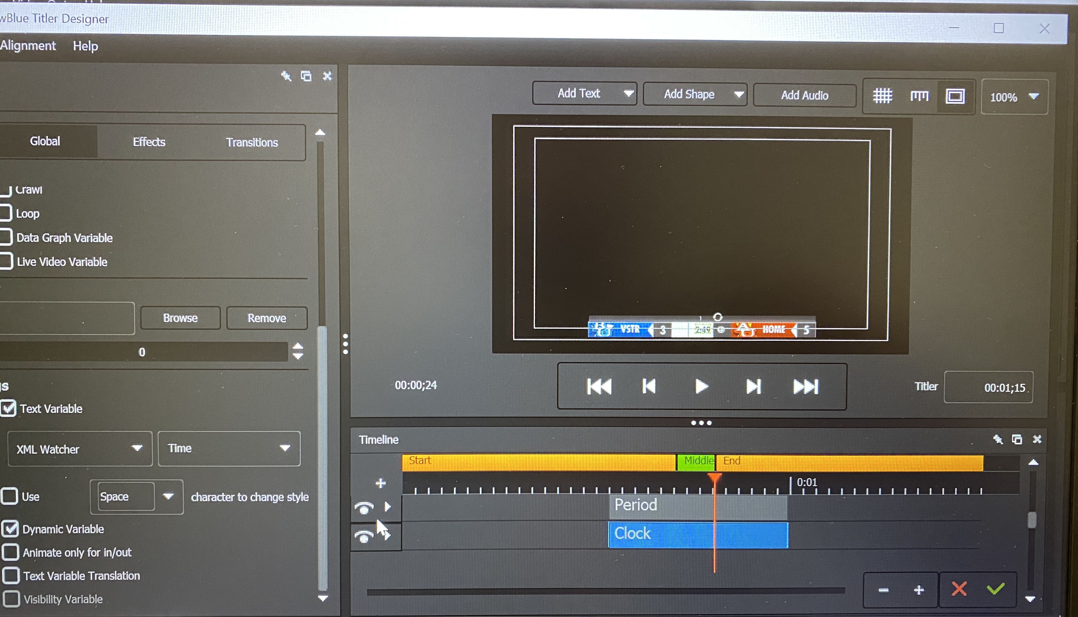
Task: Click the Titler duration field 00:01;15
Action: click(x=989, y=387)
